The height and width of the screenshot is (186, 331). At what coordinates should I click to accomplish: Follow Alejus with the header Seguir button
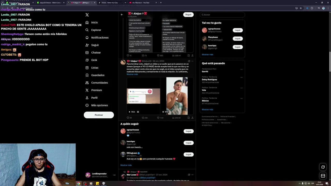point(188,15)
